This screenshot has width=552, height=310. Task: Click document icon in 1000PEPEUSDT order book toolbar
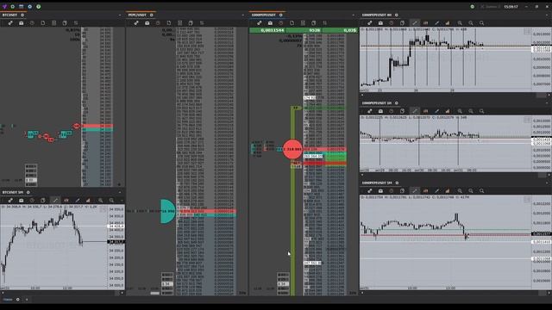pos(292,23)
